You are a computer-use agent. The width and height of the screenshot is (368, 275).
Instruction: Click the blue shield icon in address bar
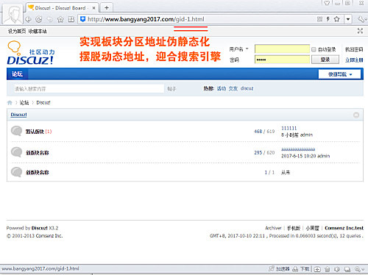pyautogui.click(x=83, y=19)
